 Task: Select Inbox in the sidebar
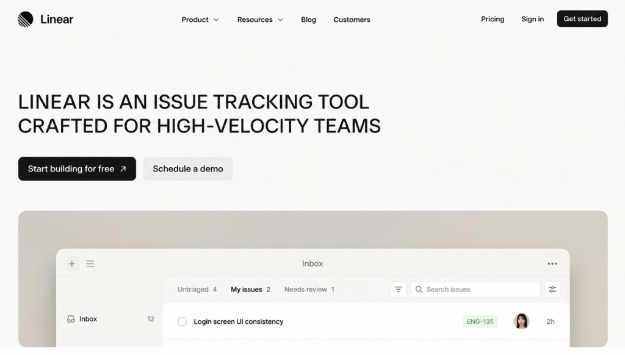[110, 319]
